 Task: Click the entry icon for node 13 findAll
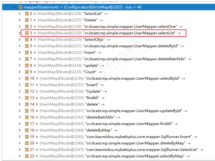click(x=27, y=98)
